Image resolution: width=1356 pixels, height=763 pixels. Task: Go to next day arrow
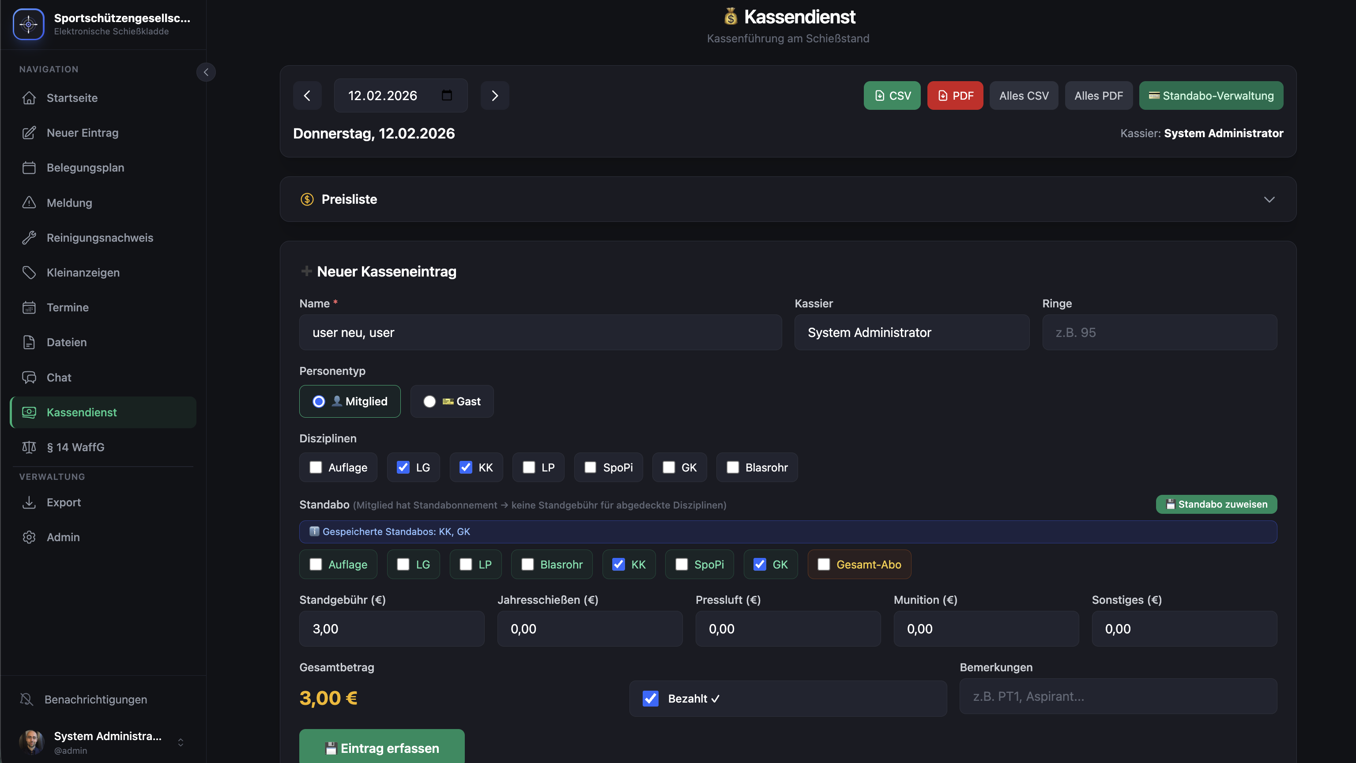494,96
